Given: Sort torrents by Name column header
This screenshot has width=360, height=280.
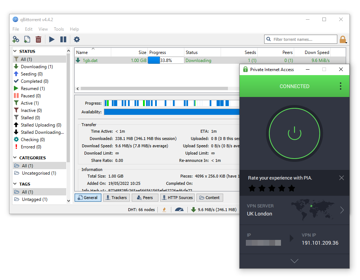Looking at the screenshot, I should pos(93,52).
